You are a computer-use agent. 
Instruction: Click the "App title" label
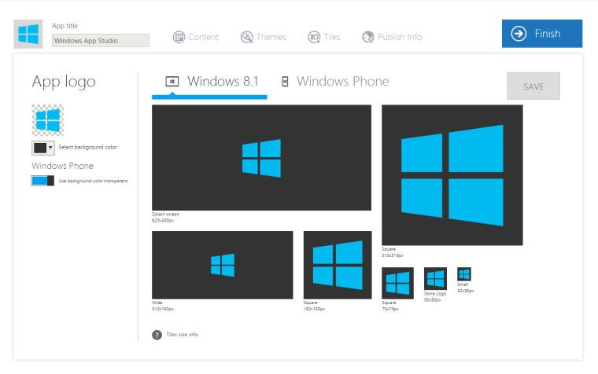click(65, 26)
